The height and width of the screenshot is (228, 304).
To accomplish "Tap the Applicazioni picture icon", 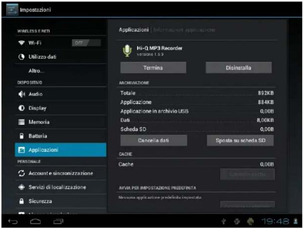I will pos(21,150).
